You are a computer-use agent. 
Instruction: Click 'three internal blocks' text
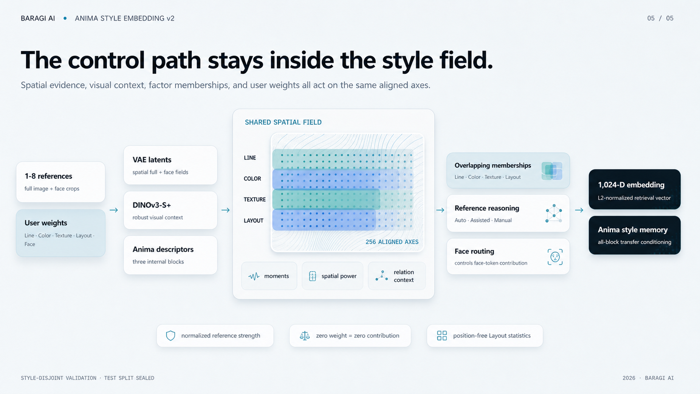158,262
